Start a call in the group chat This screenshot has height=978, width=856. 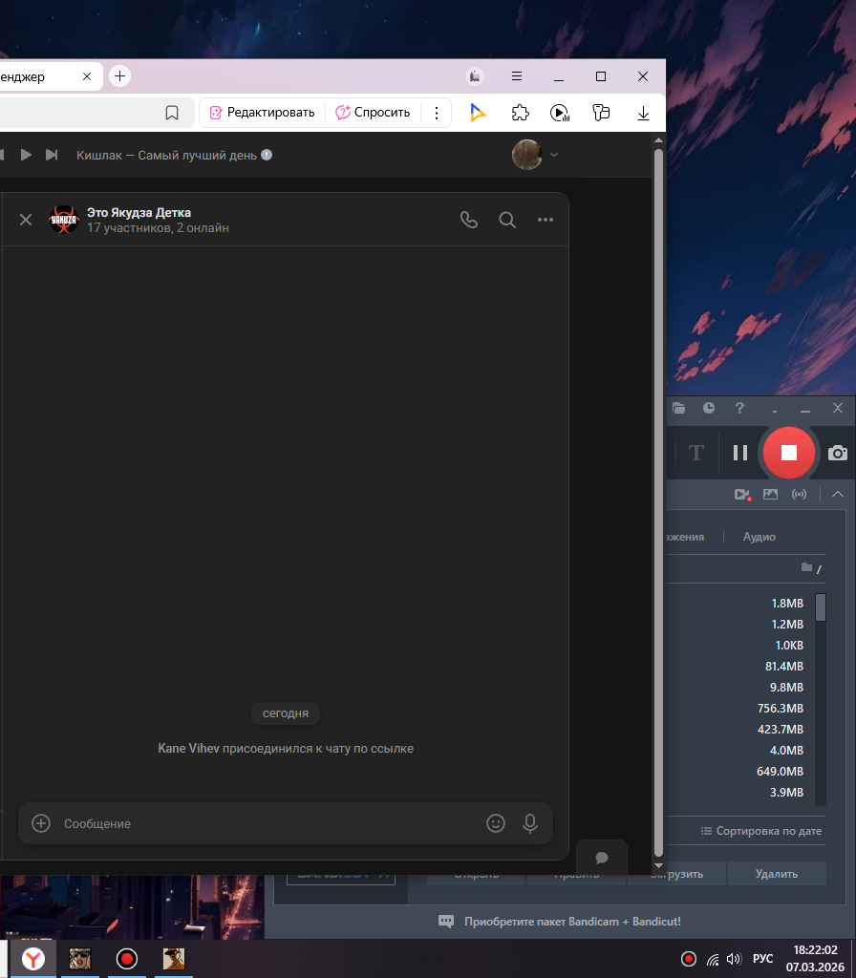[x=468, y=220]
